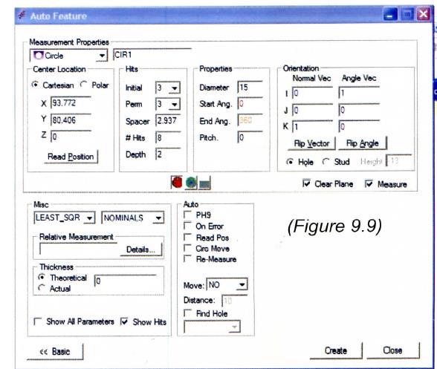Enable the Find Hole checkbox
The width and height of the screenshot is (437, 369).
(x=187, y=313)
